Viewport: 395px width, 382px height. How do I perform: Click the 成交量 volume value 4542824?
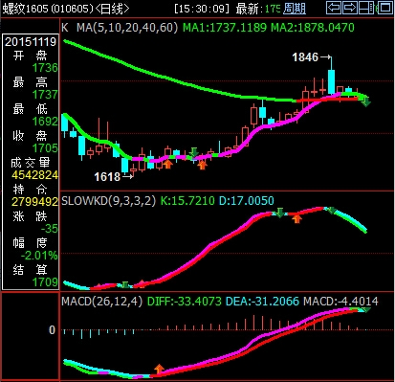point(35,175)
